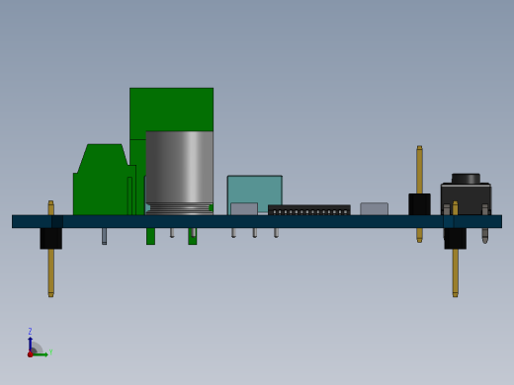The width and height of the screenshot is (514, 385).
Task: Pick the grey part in front of the teal block
Action: pos(244,209)
